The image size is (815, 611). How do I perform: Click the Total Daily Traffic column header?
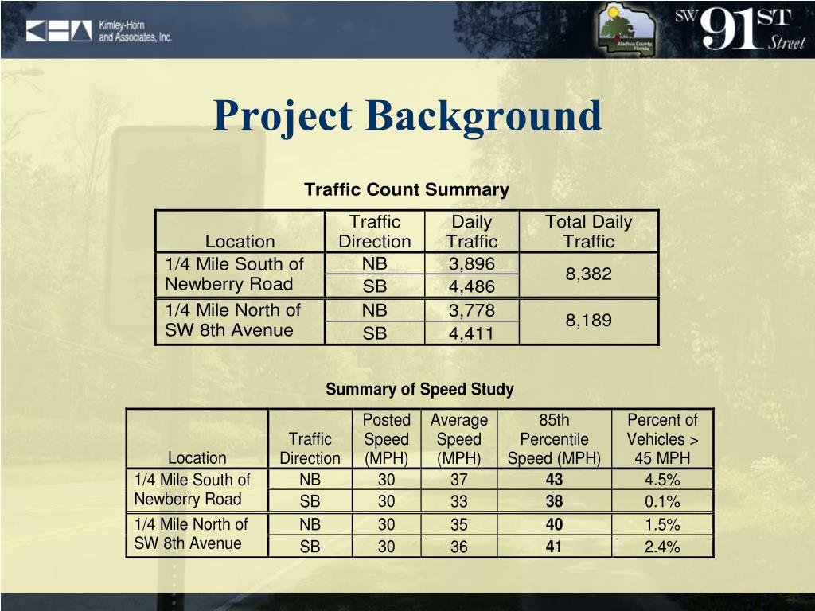click(x=589, y=232)
